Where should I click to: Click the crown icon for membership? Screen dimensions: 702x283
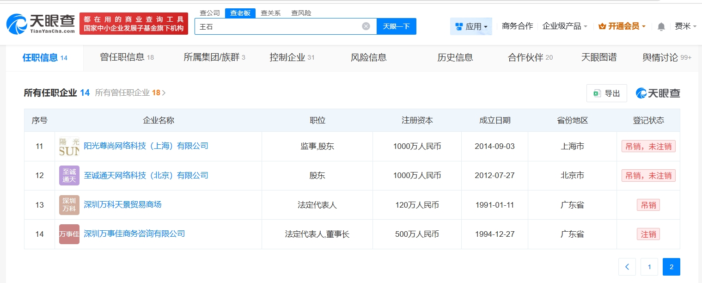tap(602, 26)
